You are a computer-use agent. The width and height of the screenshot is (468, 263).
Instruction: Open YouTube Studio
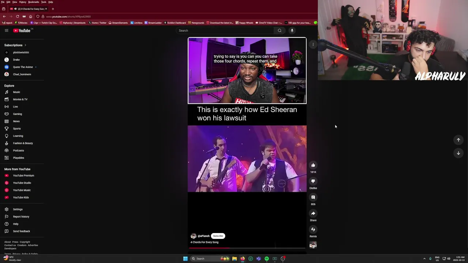[22, 183]
